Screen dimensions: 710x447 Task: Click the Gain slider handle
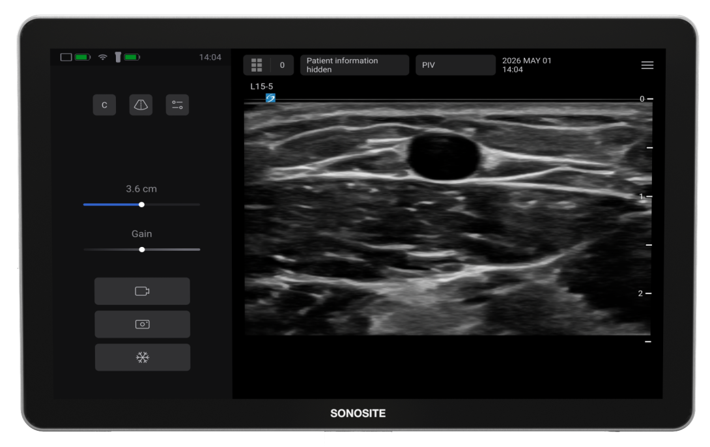pos(142,250)
